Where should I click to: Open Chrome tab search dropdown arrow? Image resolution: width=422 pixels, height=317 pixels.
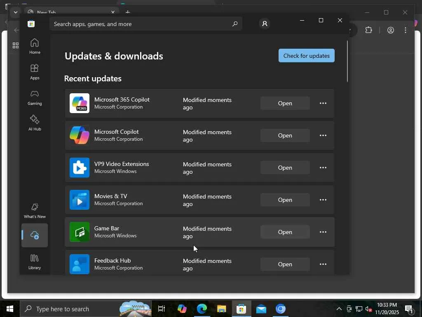[x=16, y=12]
